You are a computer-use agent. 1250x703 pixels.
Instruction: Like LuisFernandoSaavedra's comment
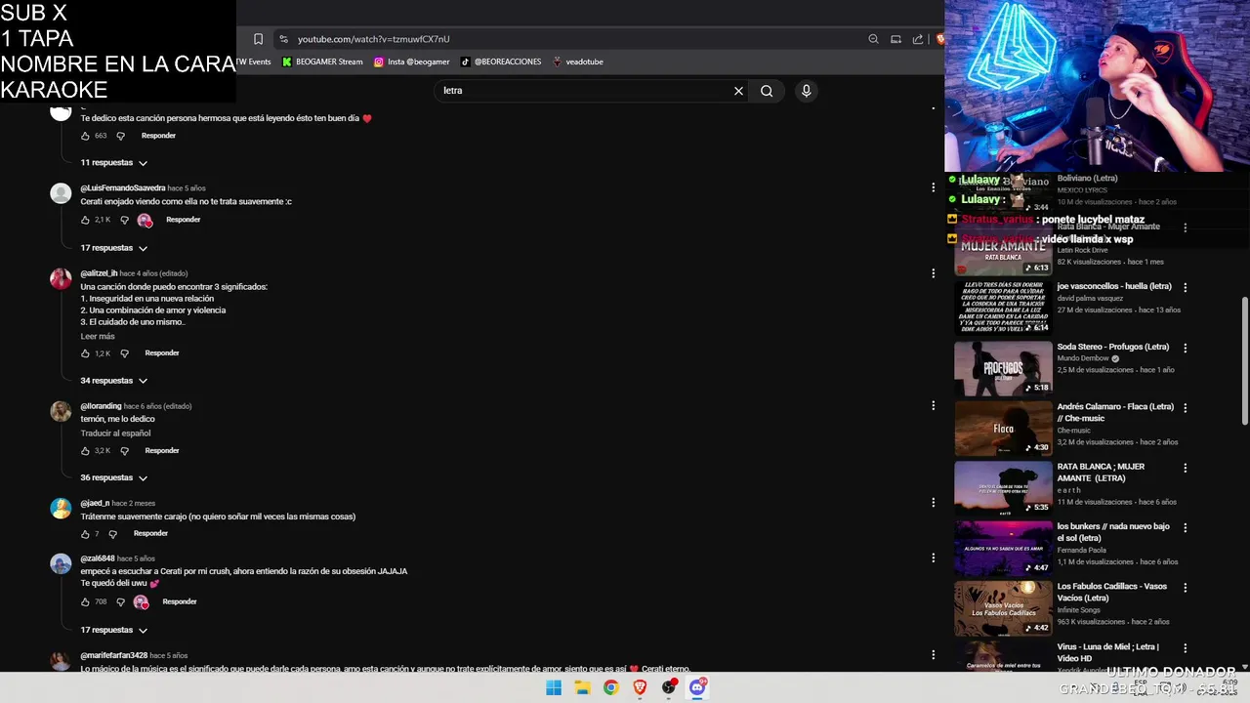click(85, 220)
